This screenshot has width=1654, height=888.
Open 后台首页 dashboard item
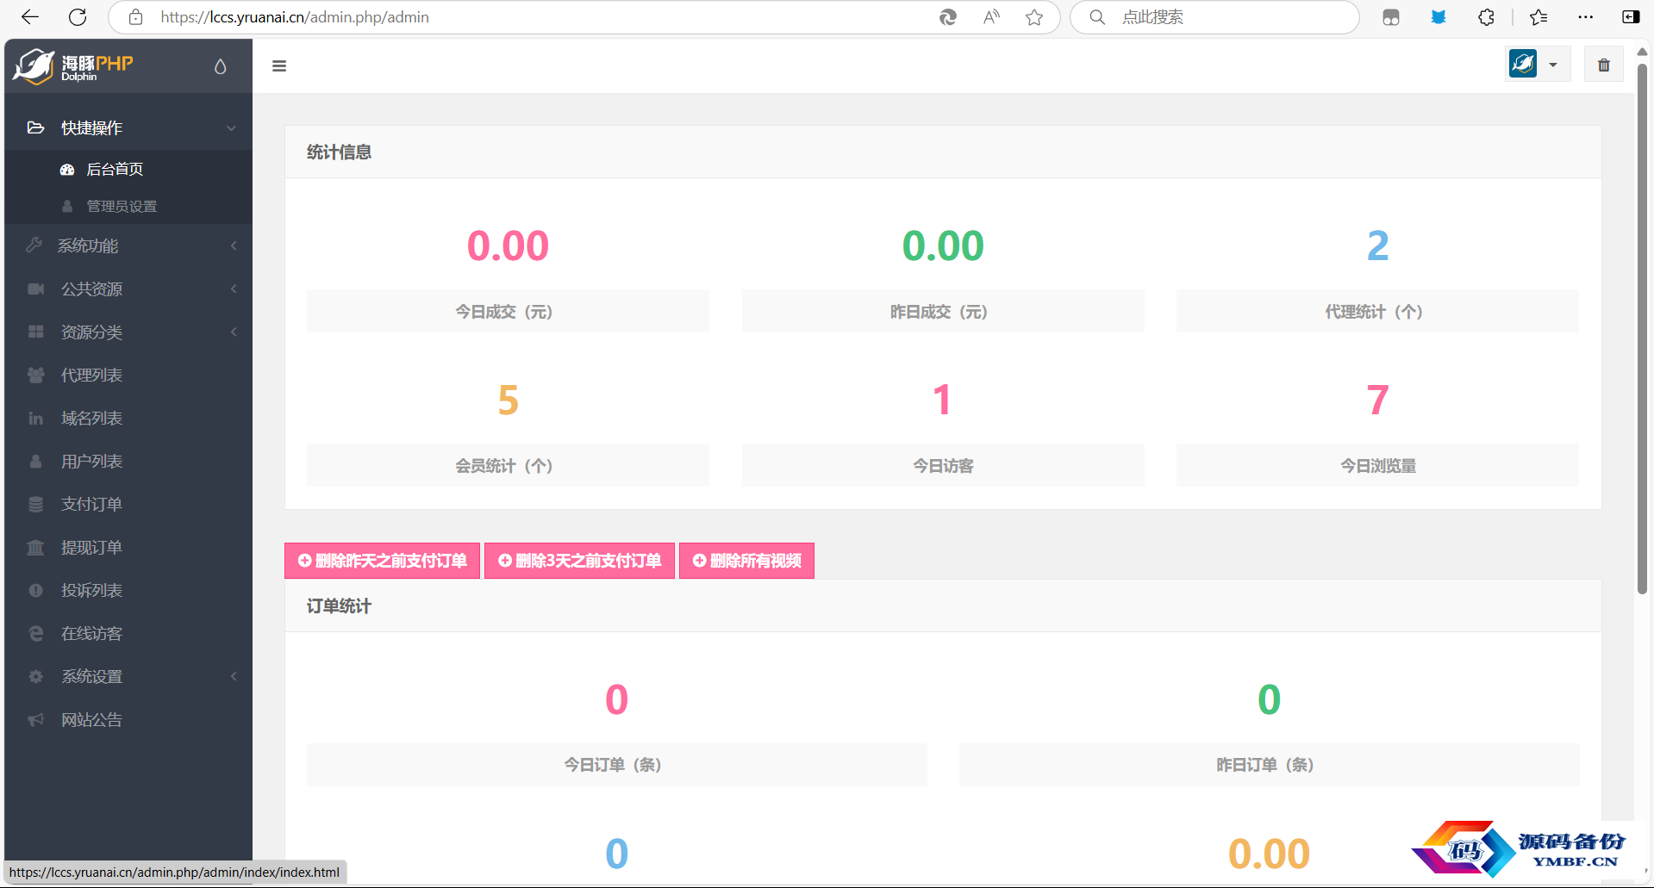[128, 170]
